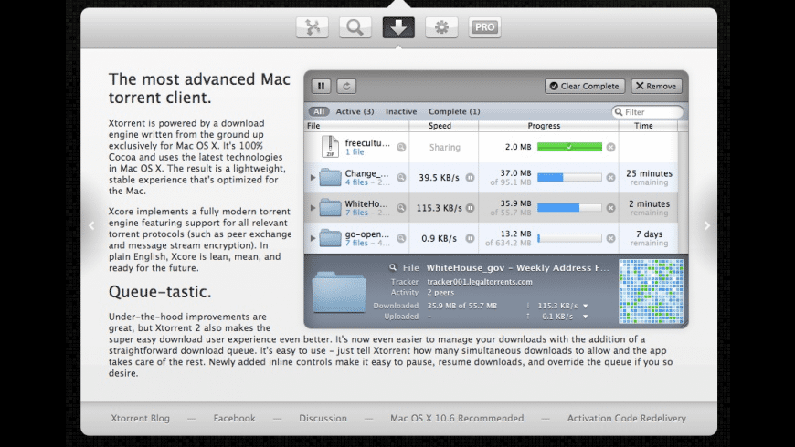The height and width of the screenshot is (447, 795).
Task: Reveal go-open... torrent with magnifier icon
Action: coord(401,238)
